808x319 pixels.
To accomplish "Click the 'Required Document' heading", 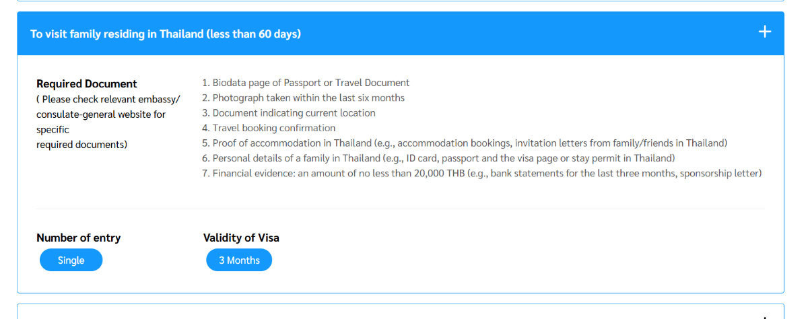I will [86, 83].
